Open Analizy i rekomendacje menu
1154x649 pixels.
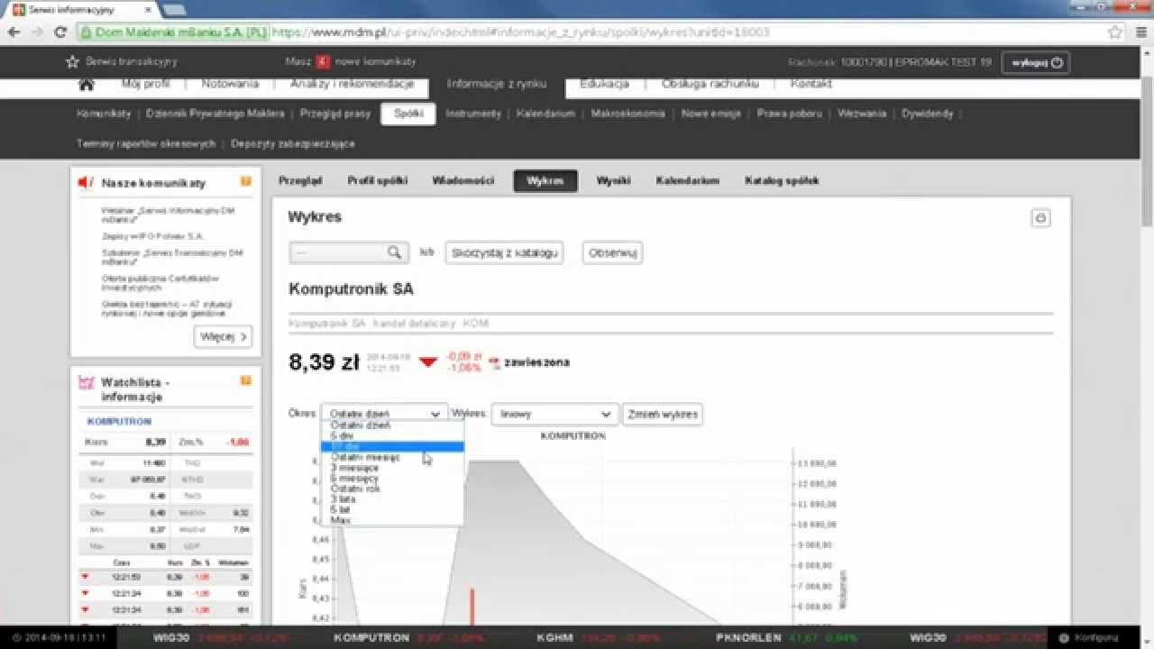tap(352, 84)
